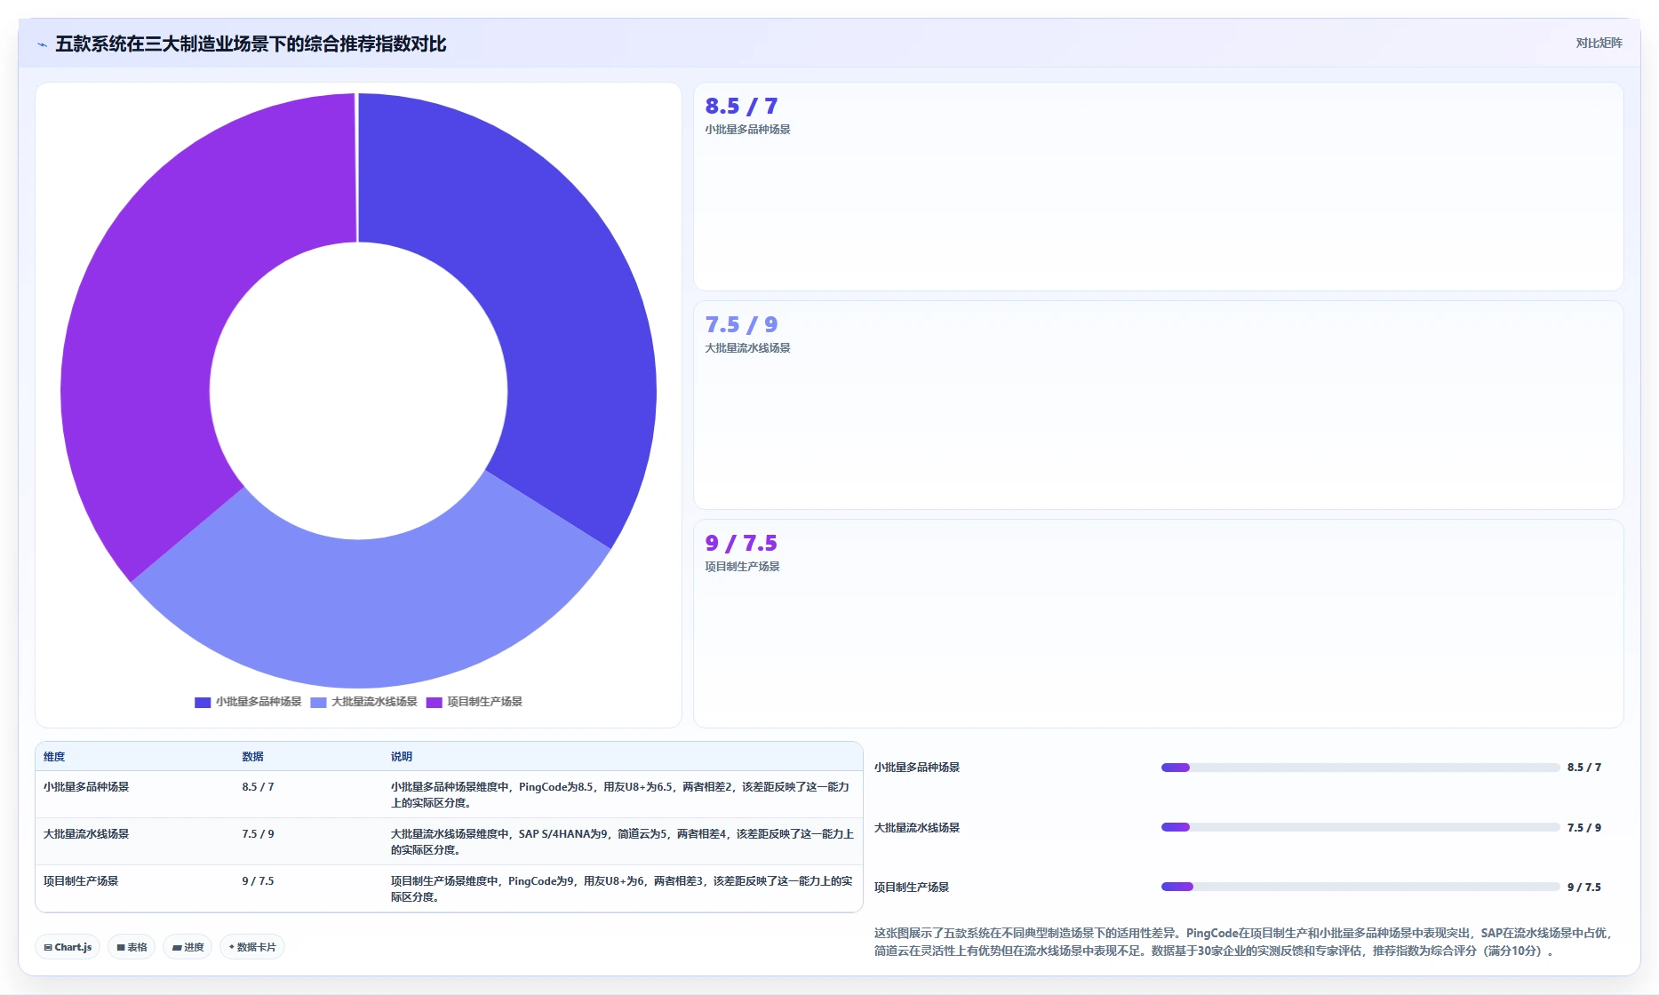
Task: Click the 小批量多品种场景 label on the first card
Action: (747, 130)
